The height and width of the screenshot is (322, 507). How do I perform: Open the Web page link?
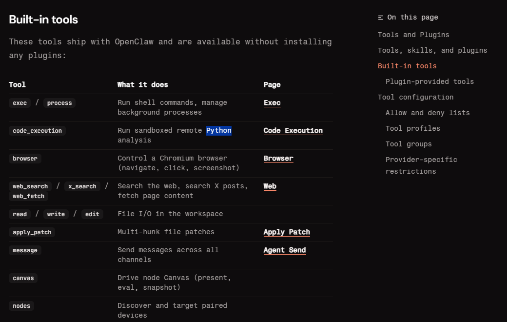[270, 186]
